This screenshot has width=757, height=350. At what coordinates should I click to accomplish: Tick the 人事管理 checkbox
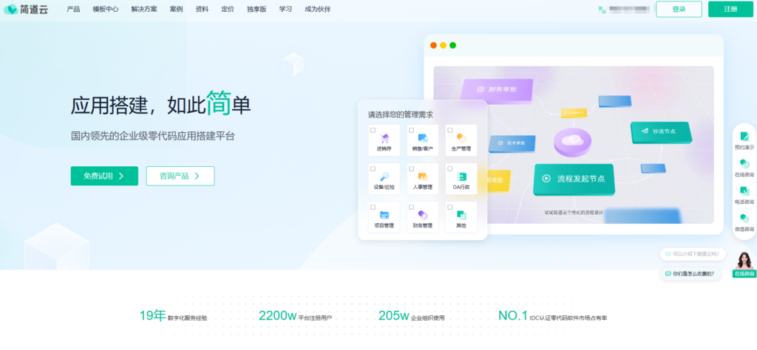(x=411, y=169)
